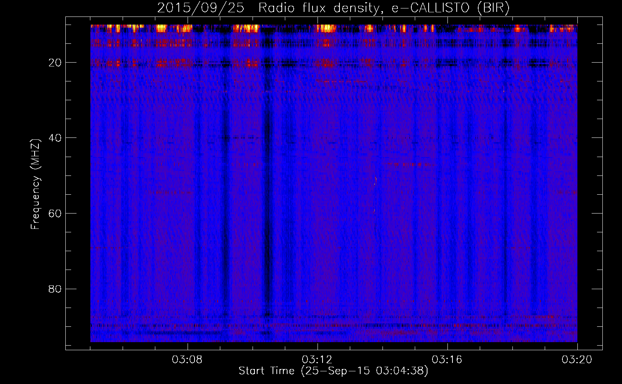This screenshot has height=384, width=622.
Task: Select the "03:12" time tick label
Action: (318, 360)
